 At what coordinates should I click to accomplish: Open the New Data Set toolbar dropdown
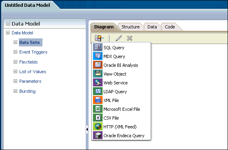(x=99, y=38)
